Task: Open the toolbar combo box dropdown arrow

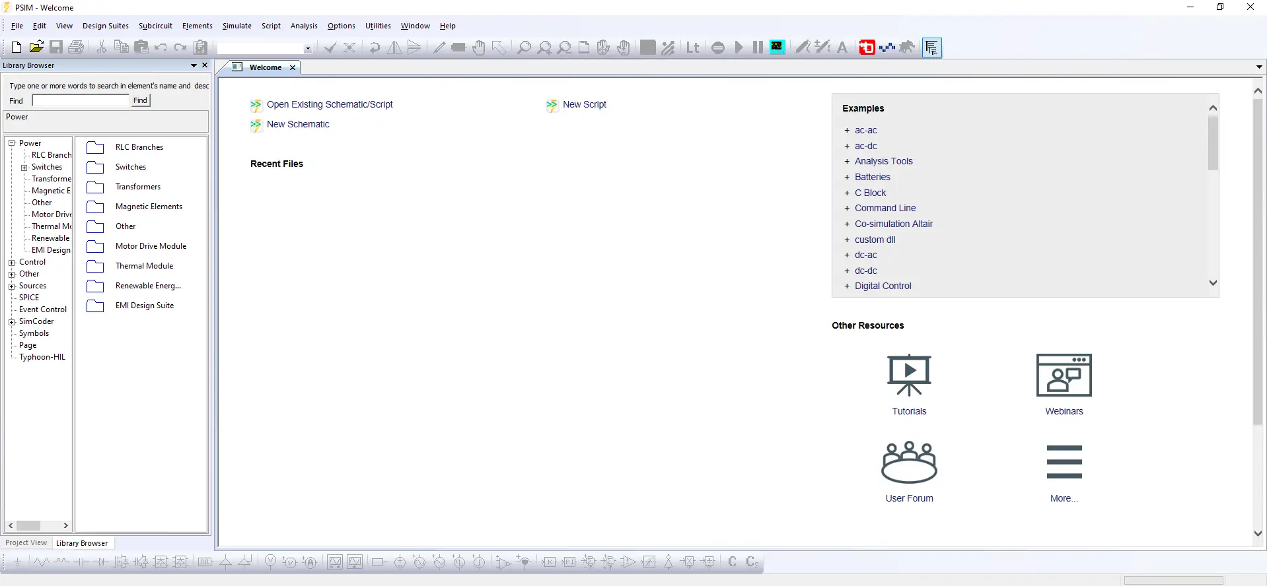Action: [308, 48]
